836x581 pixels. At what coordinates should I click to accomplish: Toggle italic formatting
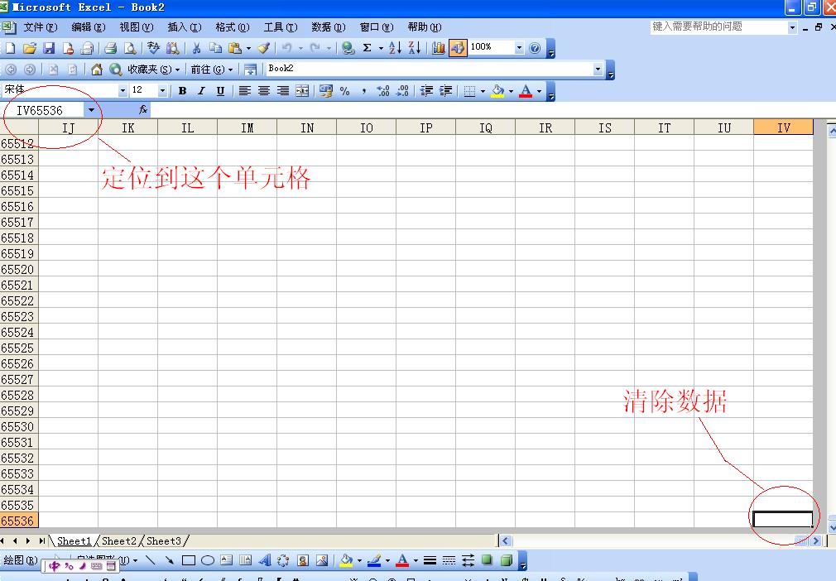201,91
